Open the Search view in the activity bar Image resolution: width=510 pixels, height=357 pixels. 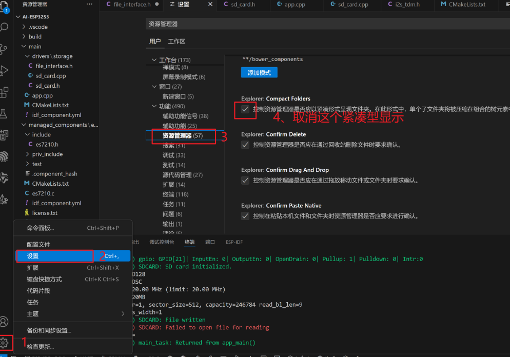point(6,27)
